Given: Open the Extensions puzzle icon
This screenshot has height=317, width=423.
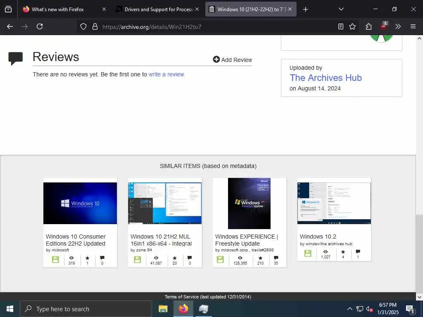Looking at the screenshot, I should [368, 26].
